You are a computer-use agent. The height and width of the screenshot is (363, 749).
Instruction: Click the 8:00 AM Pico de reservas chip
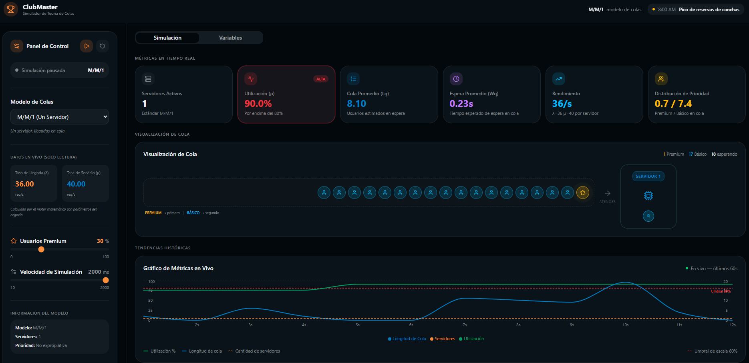tap(696, 10)
